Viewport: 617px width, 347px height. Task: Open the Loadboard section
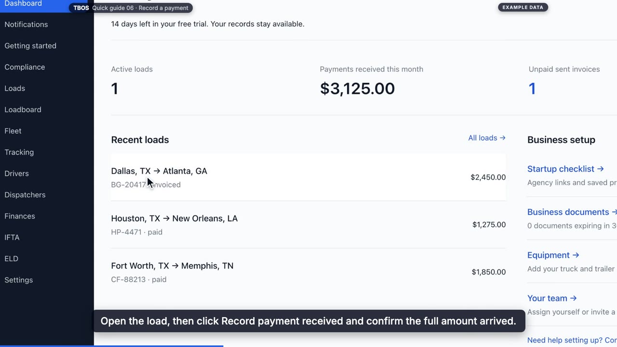(x=23, y=109)
